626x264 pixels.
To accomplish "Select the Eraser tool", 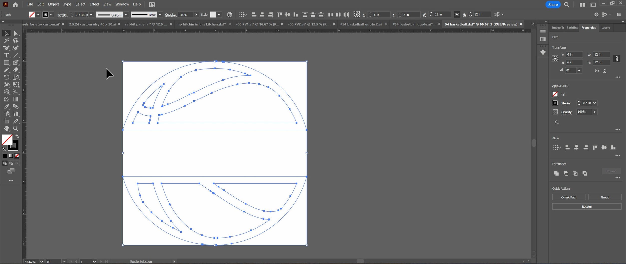I will pos(16,70).
